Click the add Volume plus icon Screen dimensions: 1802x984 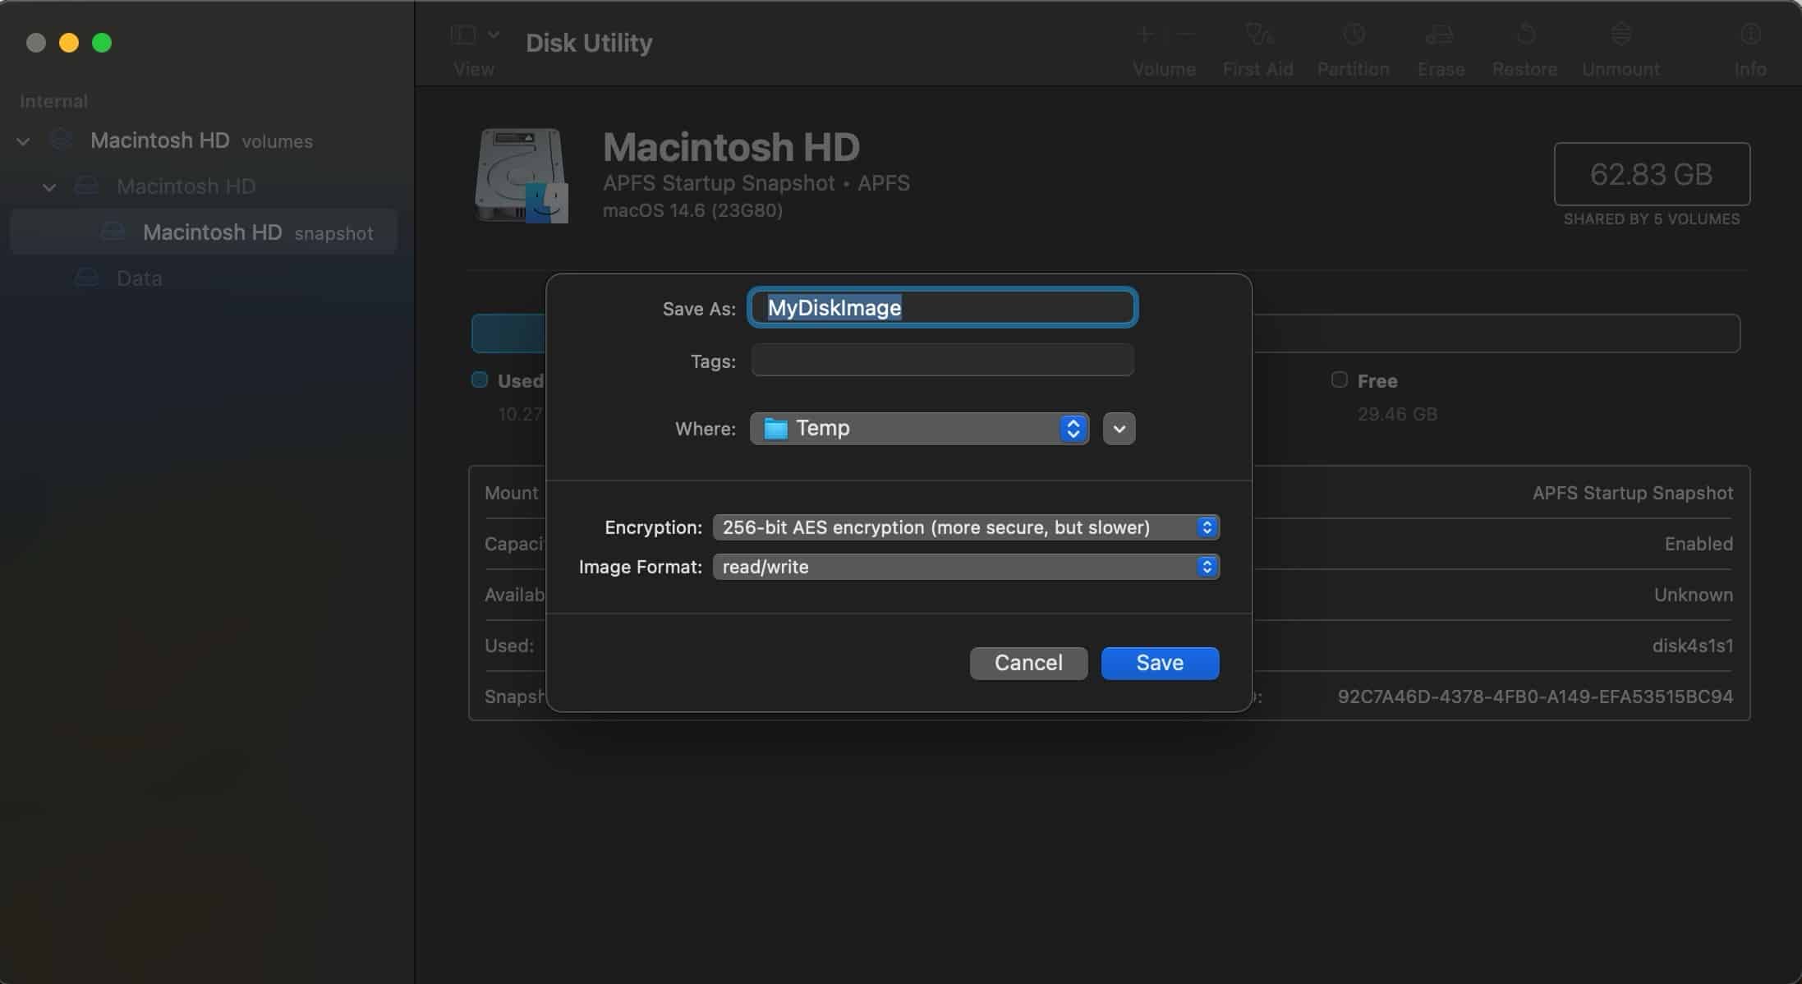(1145, 34)
